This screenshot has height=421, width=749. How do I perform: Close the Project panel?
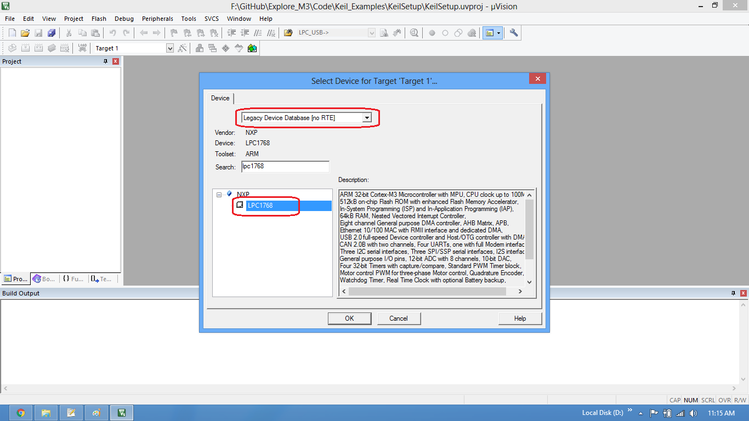click(116, 61)
